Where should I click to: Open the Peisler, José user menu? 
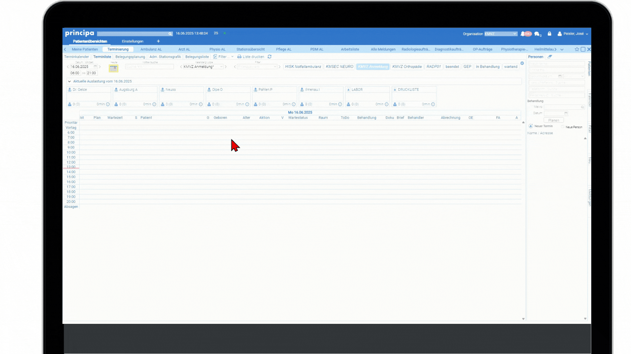pos(573,34)
